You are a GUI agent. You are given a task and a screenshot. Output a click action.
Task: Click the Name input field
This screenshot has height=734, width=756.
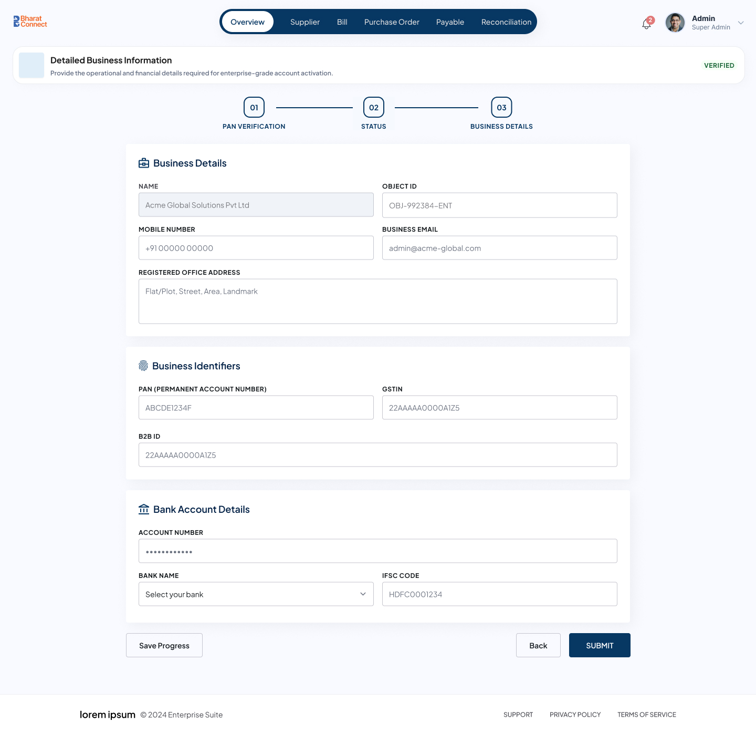click(x=256, y=205)
